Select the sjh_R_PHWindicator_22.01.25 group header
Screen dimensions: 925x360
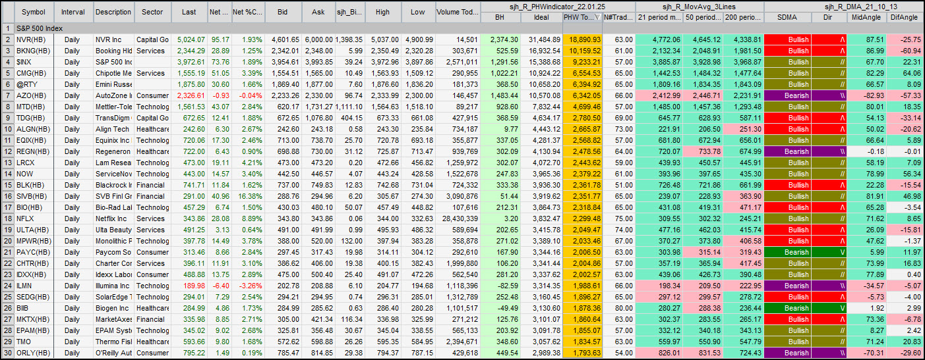pyautogui.click(x=558, y=7)
